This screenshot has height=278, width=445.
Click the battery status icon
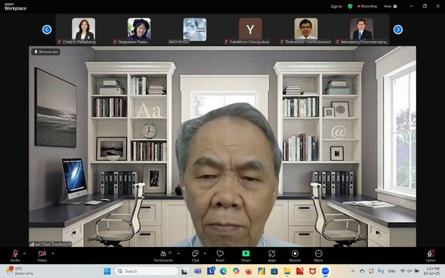pos(417,271)
